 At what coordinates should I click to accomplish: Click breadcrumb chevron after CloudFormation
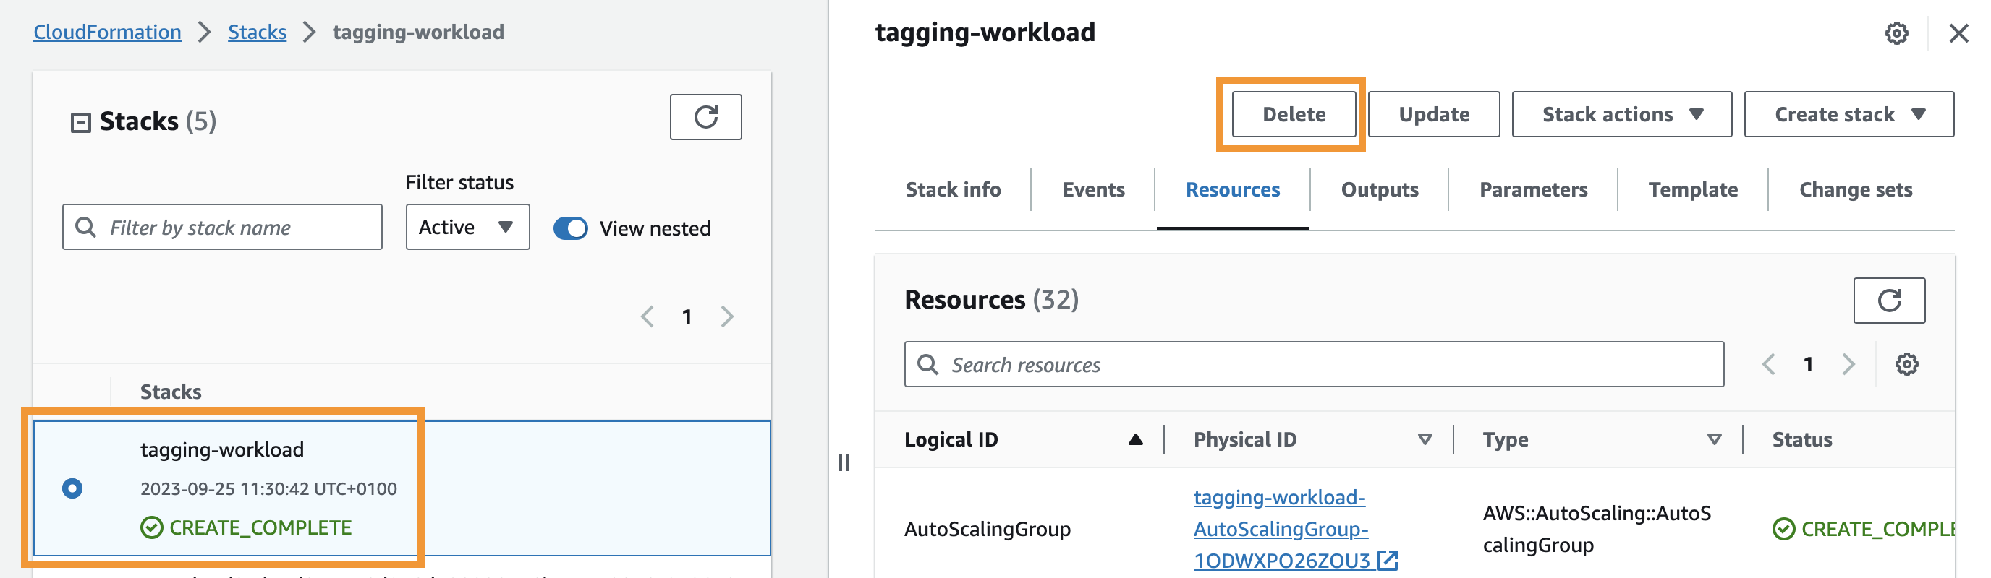click(204, 33)
